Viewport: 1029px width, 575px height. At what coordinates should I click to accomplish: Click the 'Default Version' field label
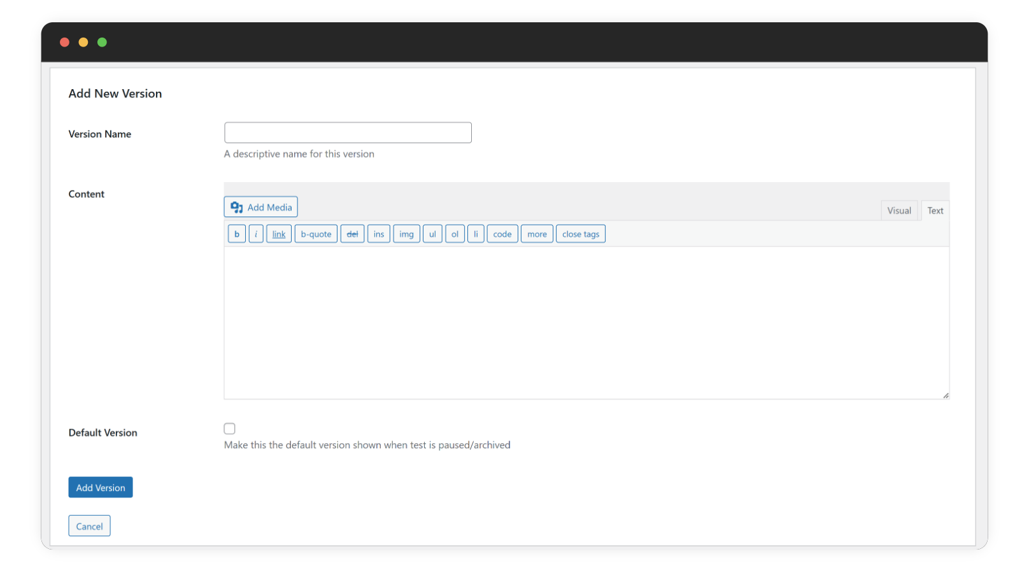[103, 433]
